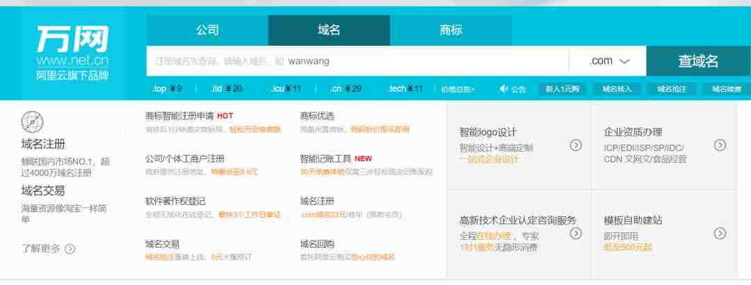Click the www.net.cn text under logo
The image size is (751, 285).
tap(72, 61)
